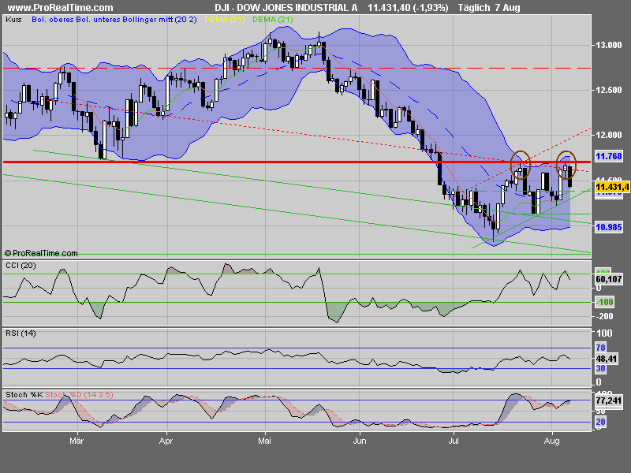
Task: Click the DJI - DOW JONES INDUSTRIAL A title
Action: pos(286,8)
